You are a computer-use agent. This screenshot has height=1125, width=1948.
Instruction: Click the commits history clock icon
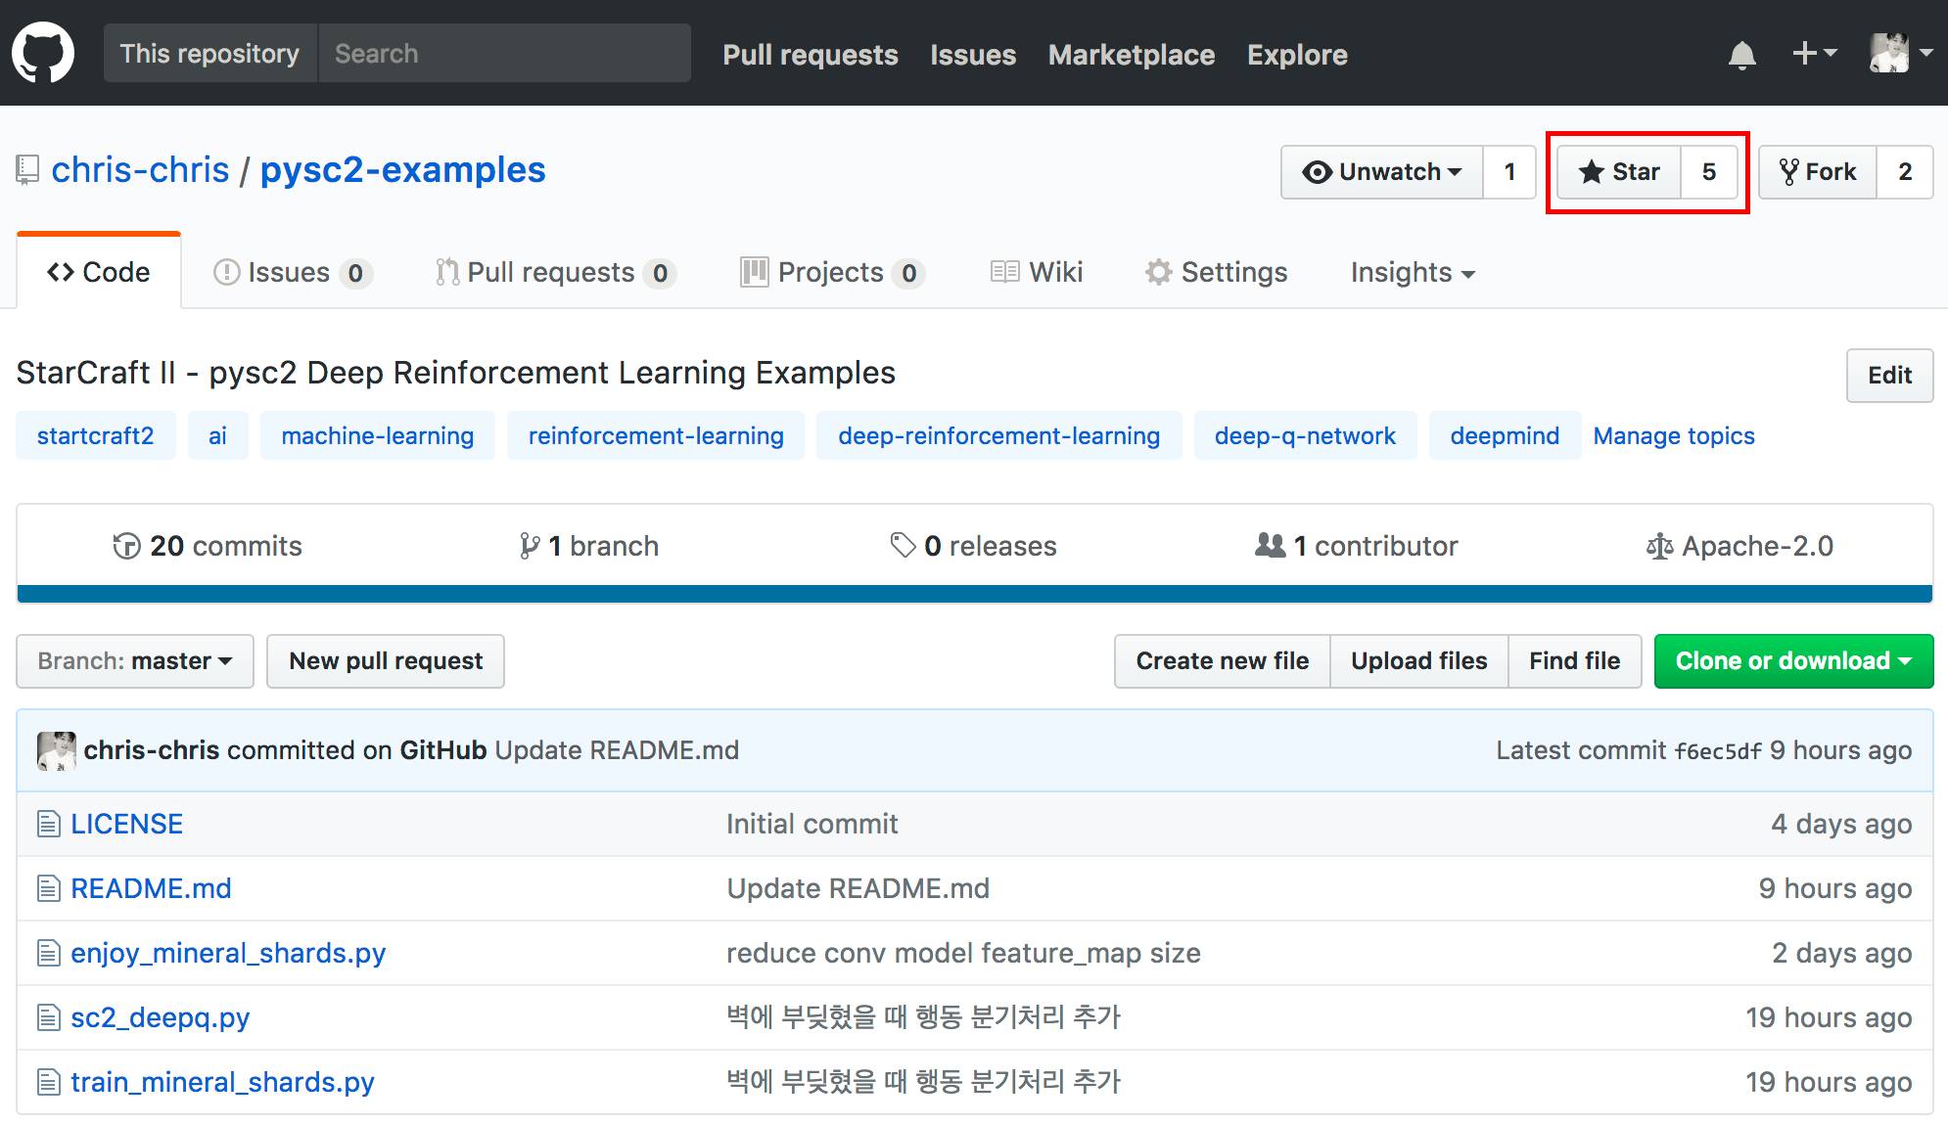tap(126, 546)
